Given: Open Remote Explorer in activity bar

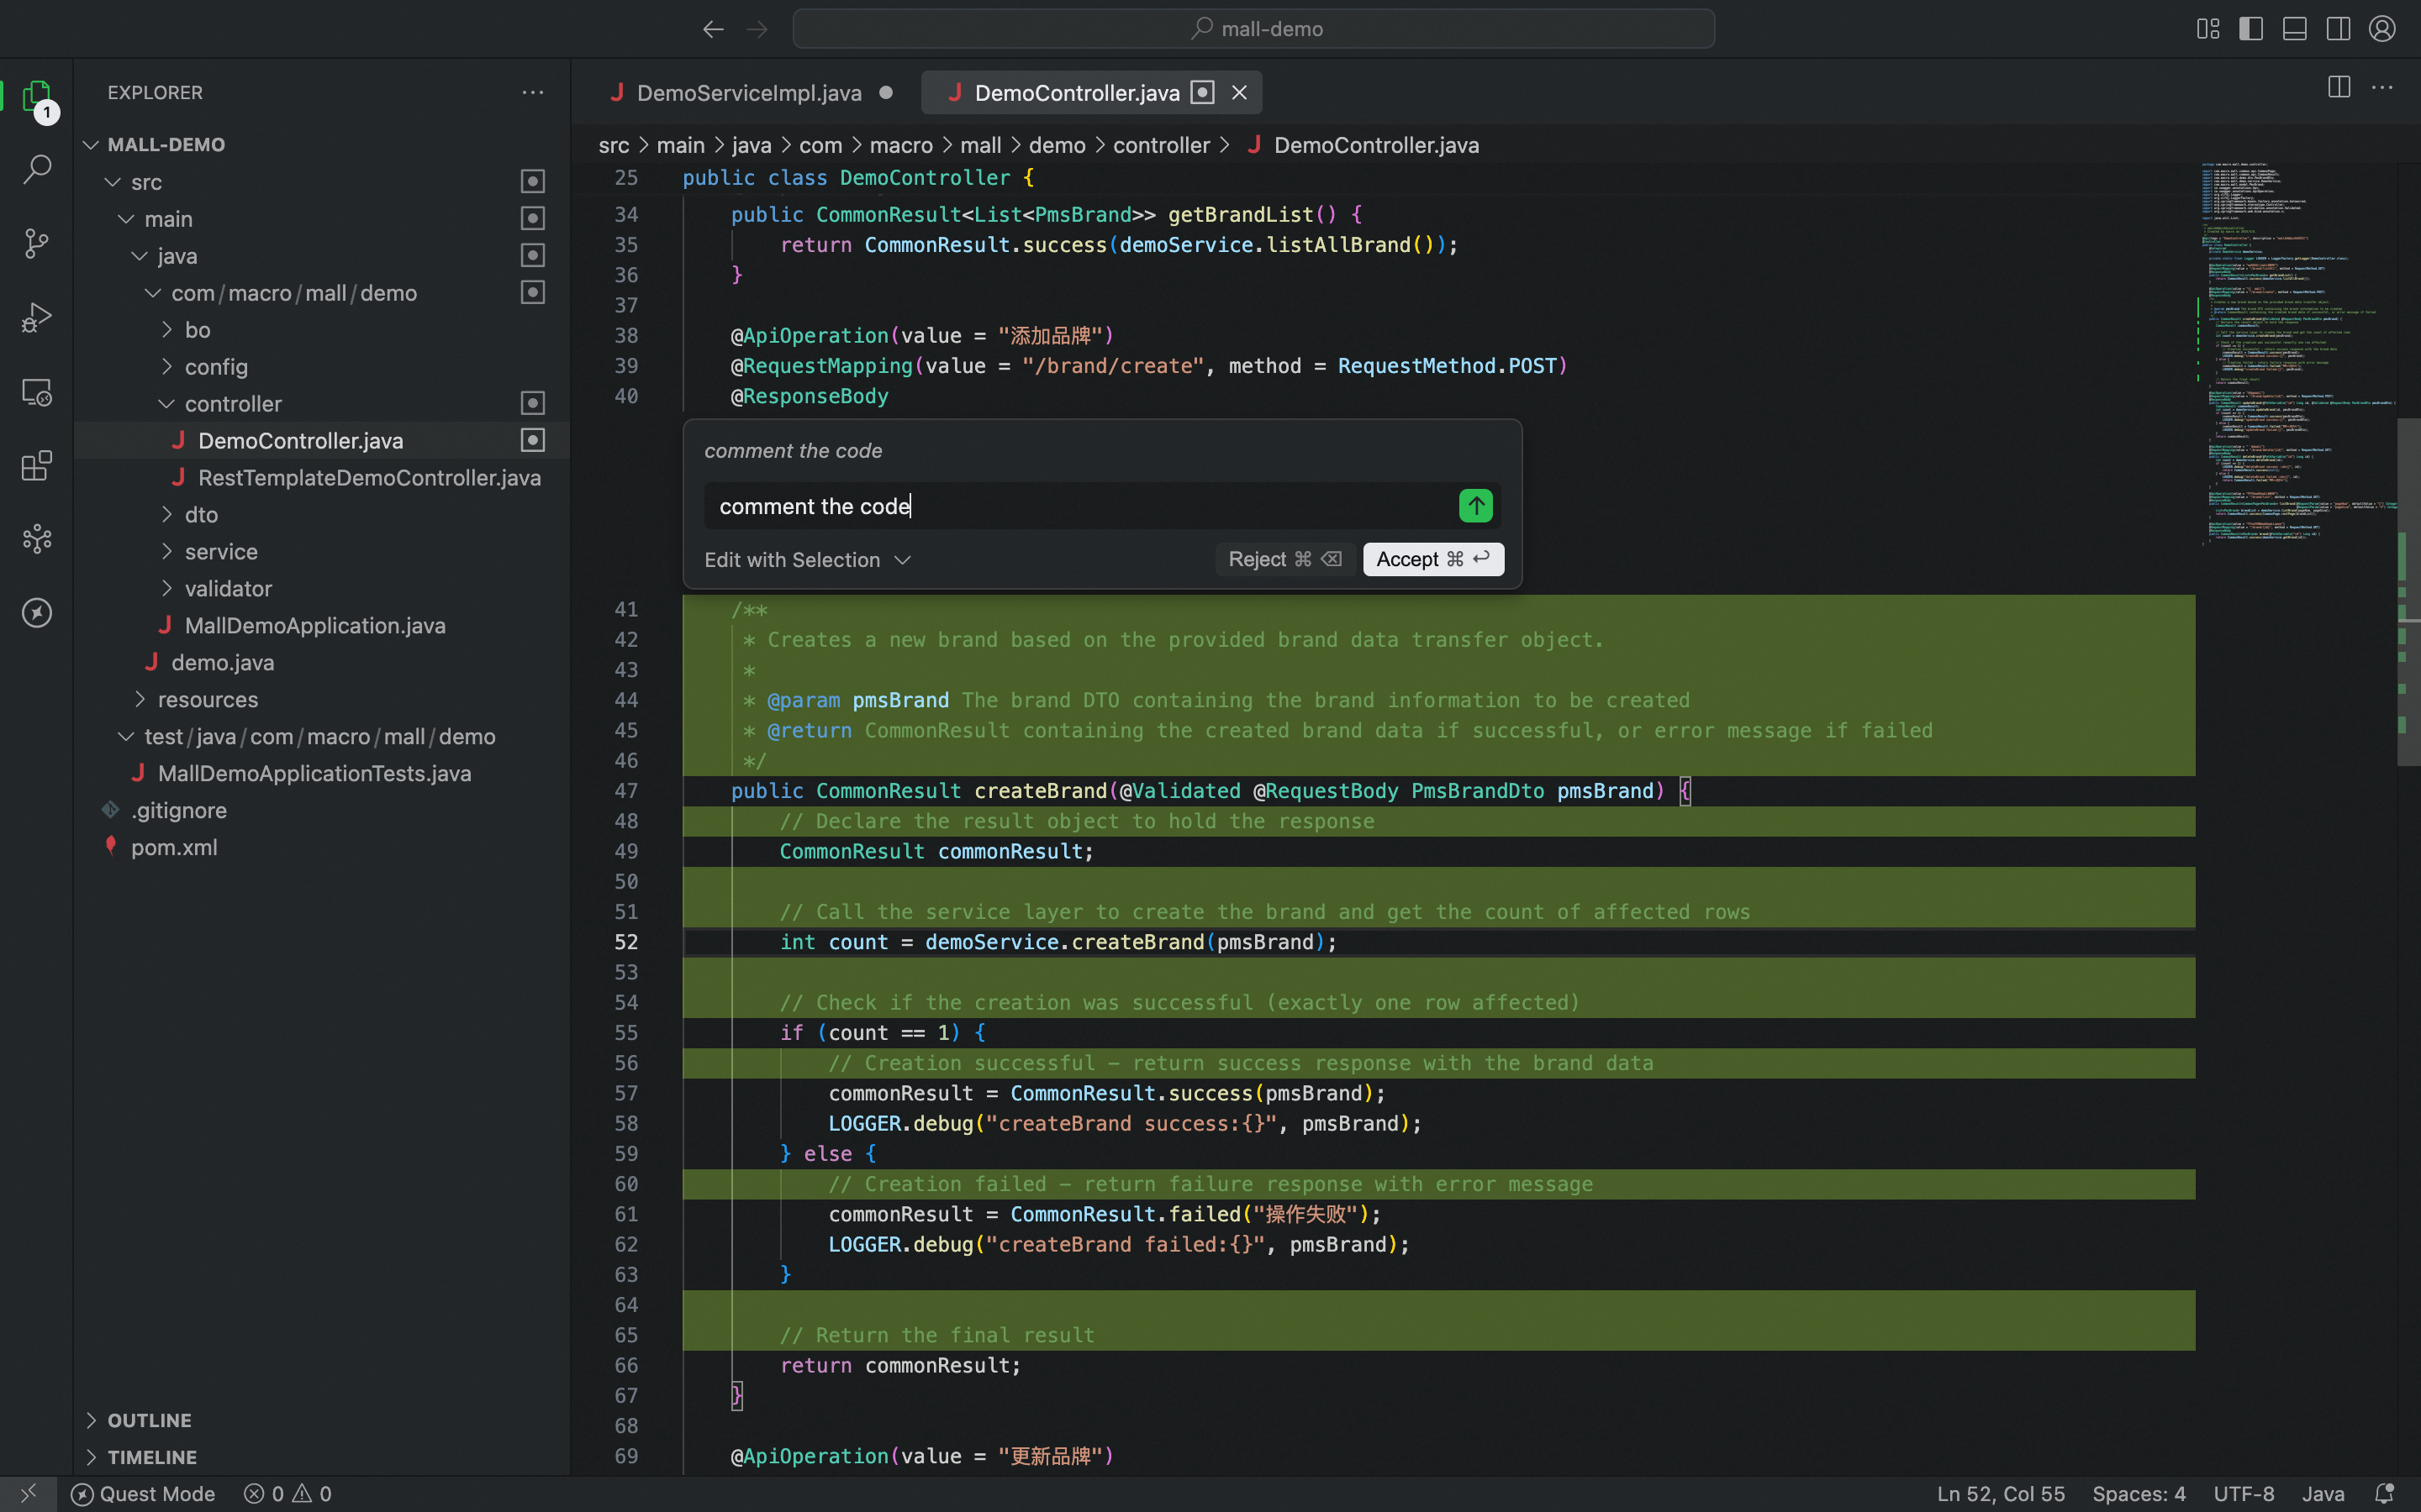Looking at the screenshot, I should pyautogui.click(x=37, y=392).
